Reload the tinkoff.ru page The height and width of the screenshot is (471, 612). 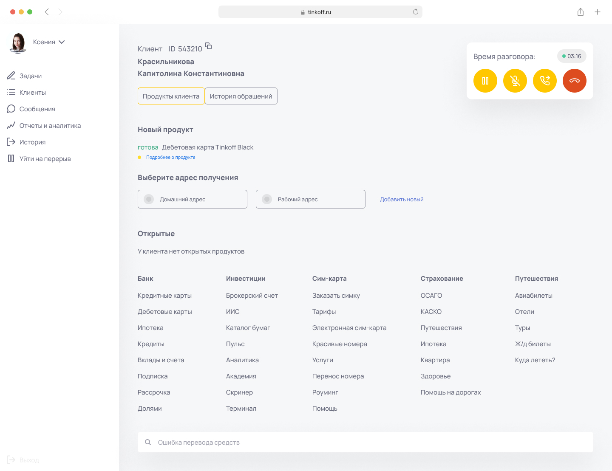click(416, 12)
